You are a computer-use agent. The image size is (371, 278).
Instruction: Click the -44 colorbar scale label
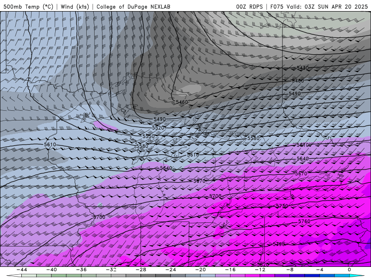pos(22,270)
